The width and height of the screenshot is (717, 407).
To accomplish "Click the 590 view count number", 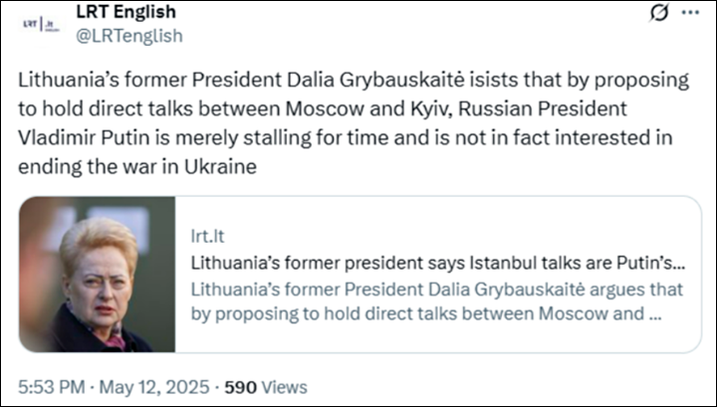I will click(x=240, y=387).
